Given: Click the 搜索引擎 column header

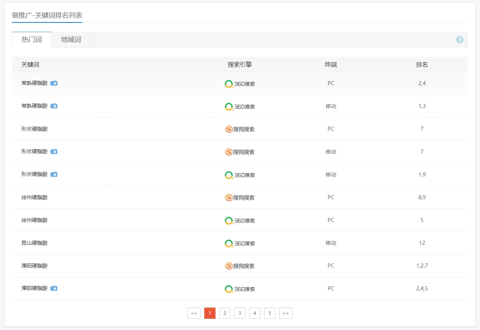Looking at the screenshot, I should [240, 65].
